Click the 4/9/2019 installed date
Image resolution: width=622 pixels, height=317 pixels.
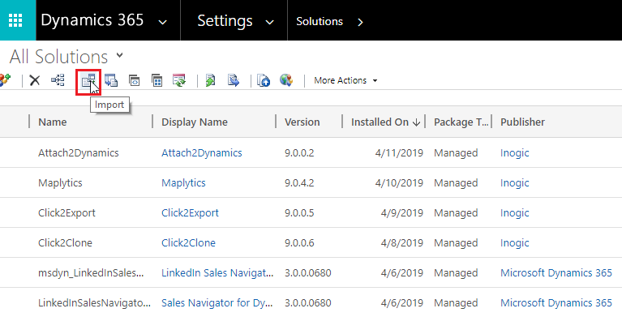(x=402, y=213)
